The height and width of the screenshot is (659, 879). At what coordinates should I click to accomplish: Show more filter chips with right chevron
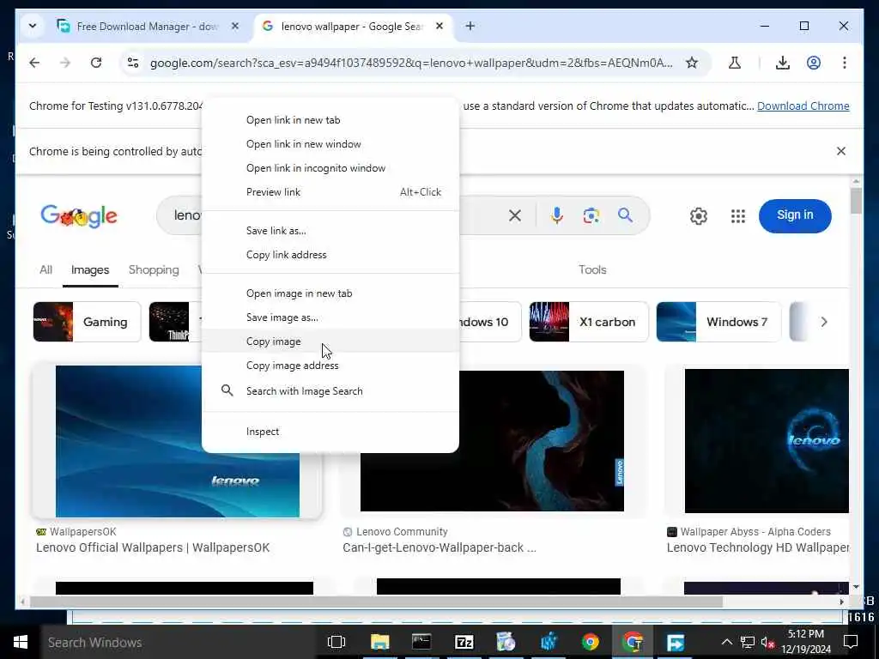point(823,322)
